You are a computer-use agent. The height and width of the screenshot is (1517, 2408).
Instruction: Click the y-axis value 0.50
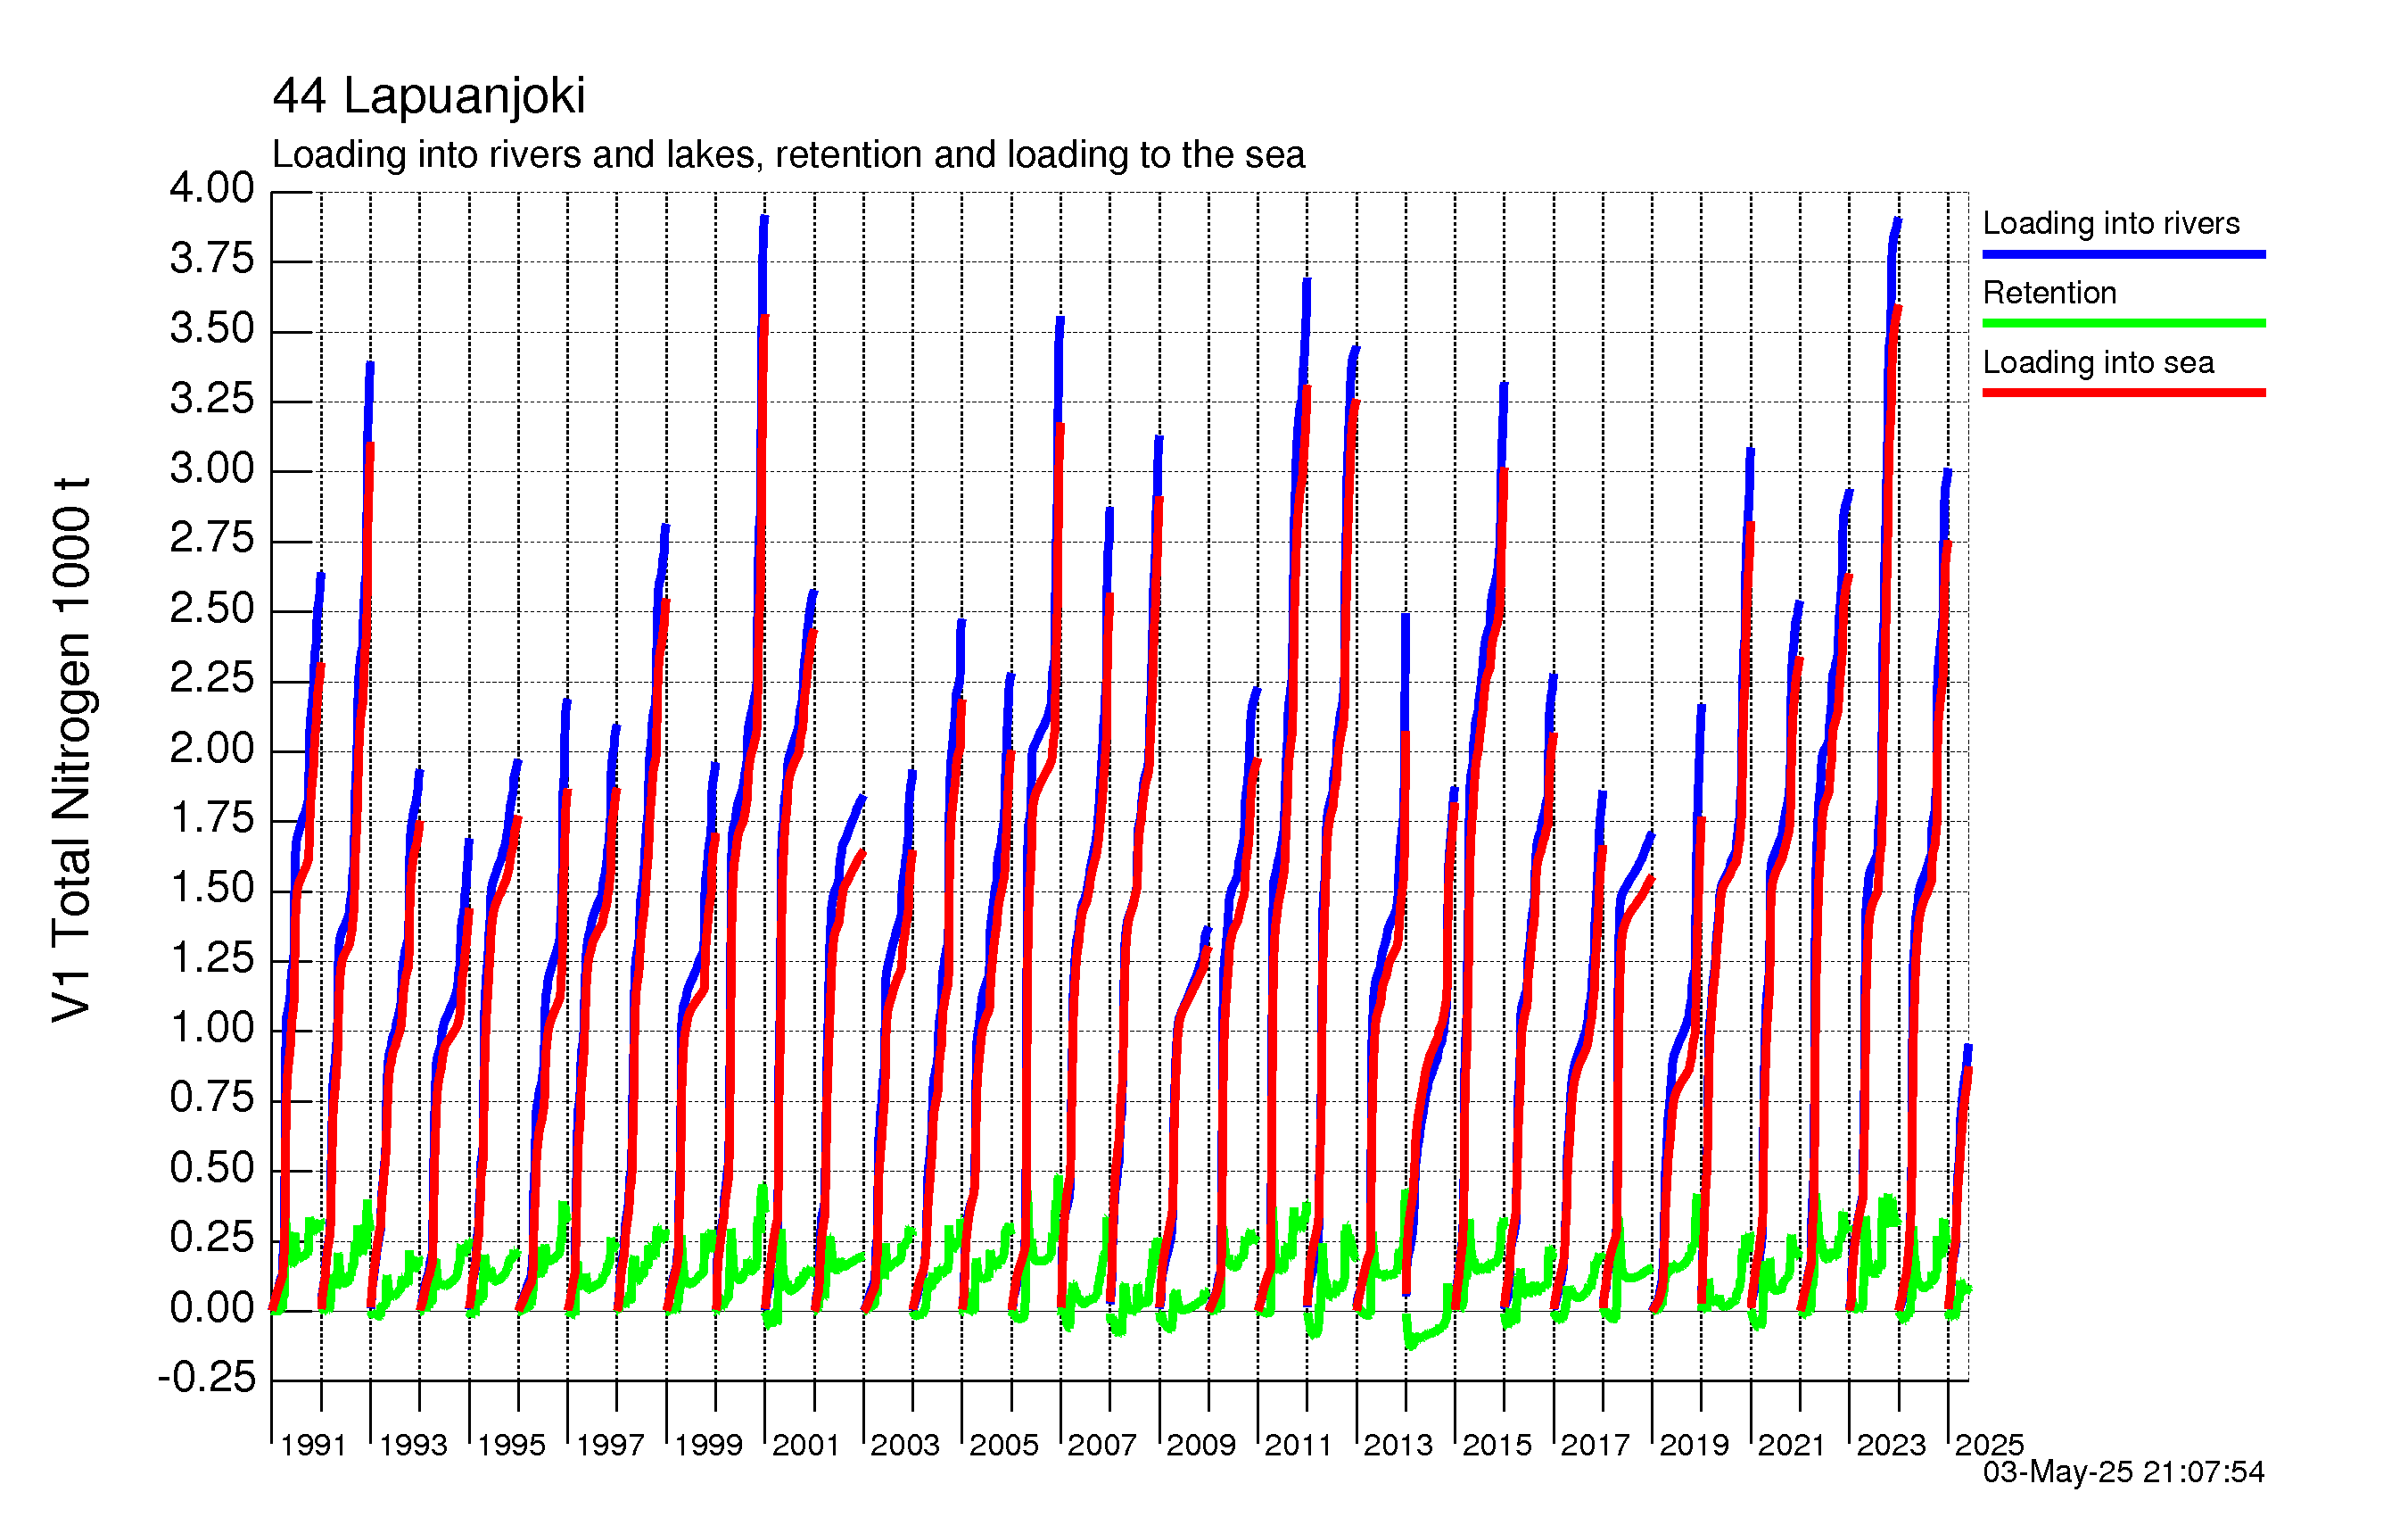coord(212,1168)
